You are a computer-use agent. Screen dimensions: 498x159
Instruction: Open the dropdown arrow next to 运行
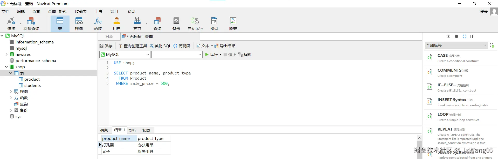[220, 55]
